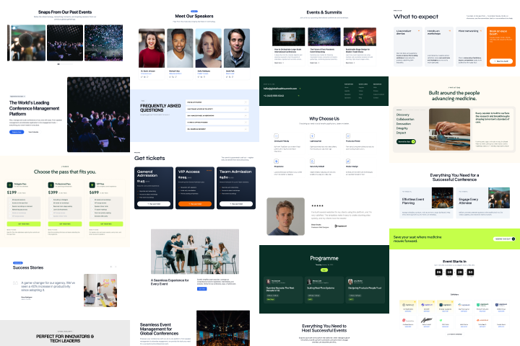Click the quote mark icon in Success Stories
Image resolution: width=520 pixels, height=346 pixels.
(15, 283)
